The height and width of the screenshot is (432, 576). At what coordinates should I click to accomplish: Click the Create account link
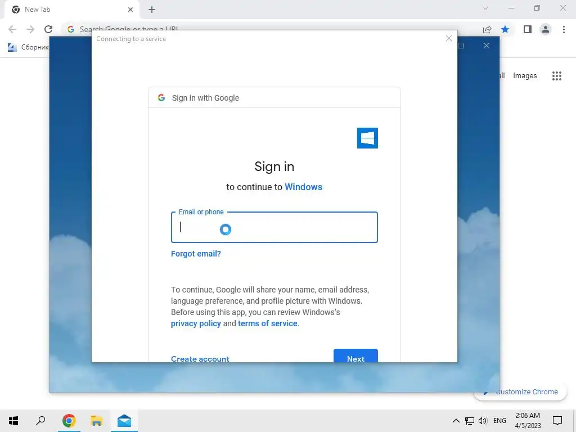pos(200,358)
